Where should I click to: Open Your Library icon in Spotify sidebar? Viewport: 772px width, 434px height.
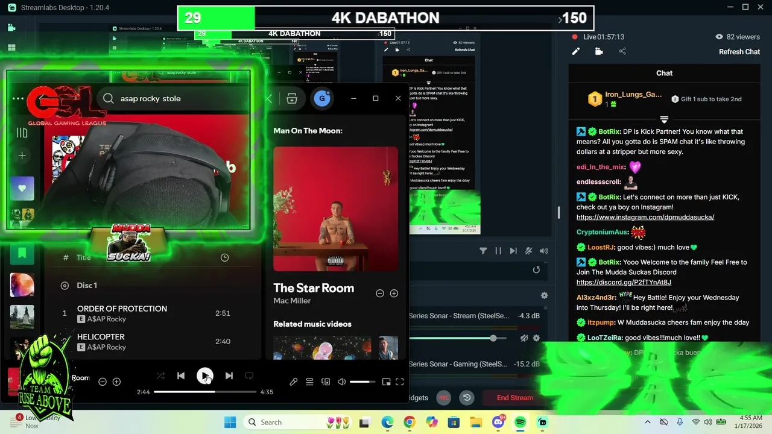coord(22,133)
